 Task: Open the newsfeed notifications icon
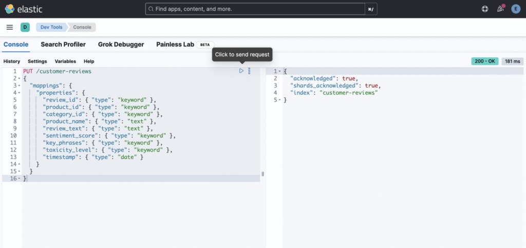[500, 9]
